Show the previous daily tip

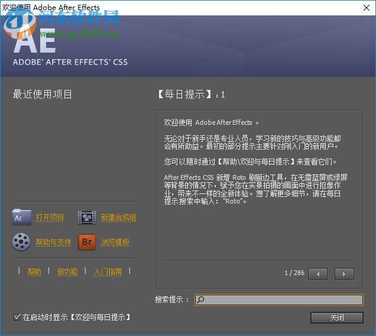(317, 274)
